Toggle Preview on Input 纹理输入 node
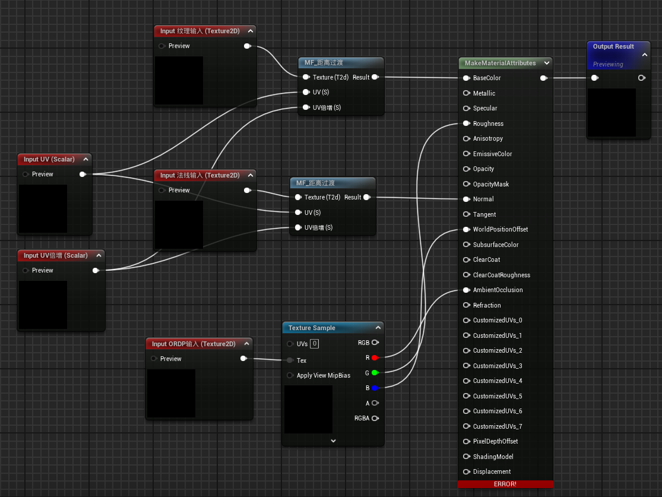This screenshot has width=662, height=497. click(161, 46)
